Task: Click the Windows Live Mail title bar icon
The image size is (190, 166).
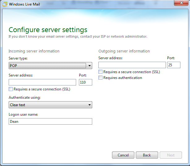Action: click(5, 4)
